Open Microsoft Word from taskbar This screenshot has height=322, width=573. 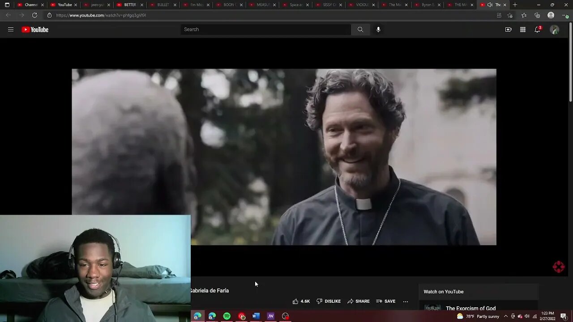click(256, 316)
